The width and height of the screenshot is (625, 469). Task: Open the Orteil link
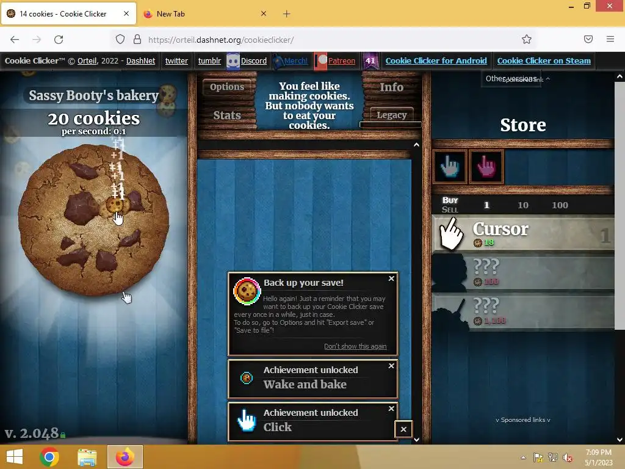pyautogui.click(x=87, y=60)
